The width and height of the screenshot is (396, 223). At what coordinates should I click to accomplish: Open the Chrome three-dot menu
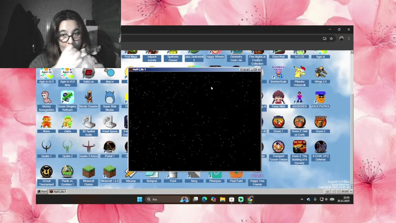tap(349, 38)
